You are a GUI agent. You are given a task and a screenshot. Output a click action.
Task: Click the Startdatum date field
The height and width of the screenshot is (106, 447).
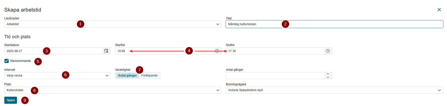[x=53, y=51]
